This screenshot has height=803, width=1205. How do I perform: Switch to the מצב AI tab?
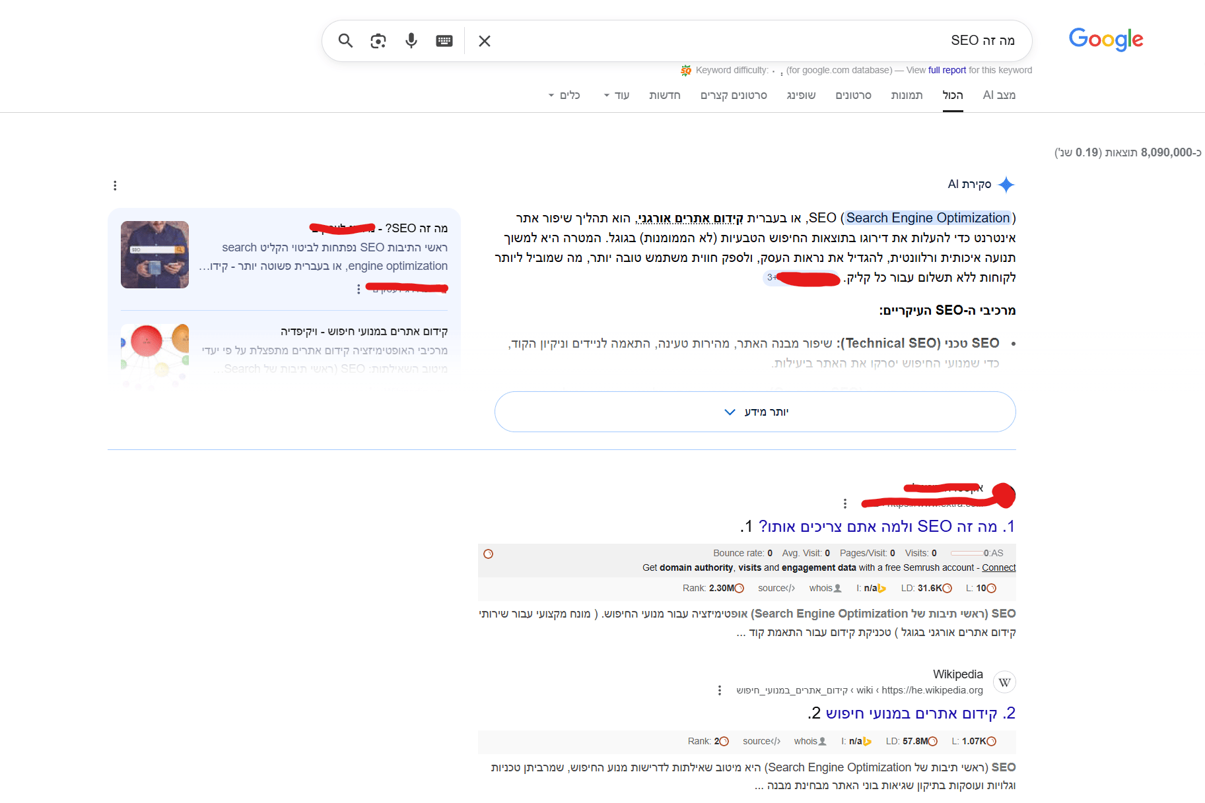(x=998, y=95)
